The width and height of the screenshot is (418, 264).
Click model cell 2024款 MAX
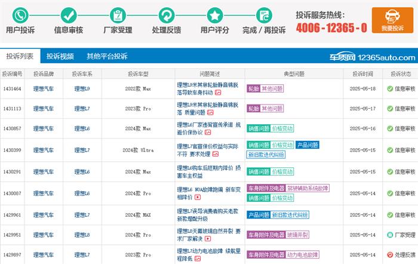click(x=138, y=215)
